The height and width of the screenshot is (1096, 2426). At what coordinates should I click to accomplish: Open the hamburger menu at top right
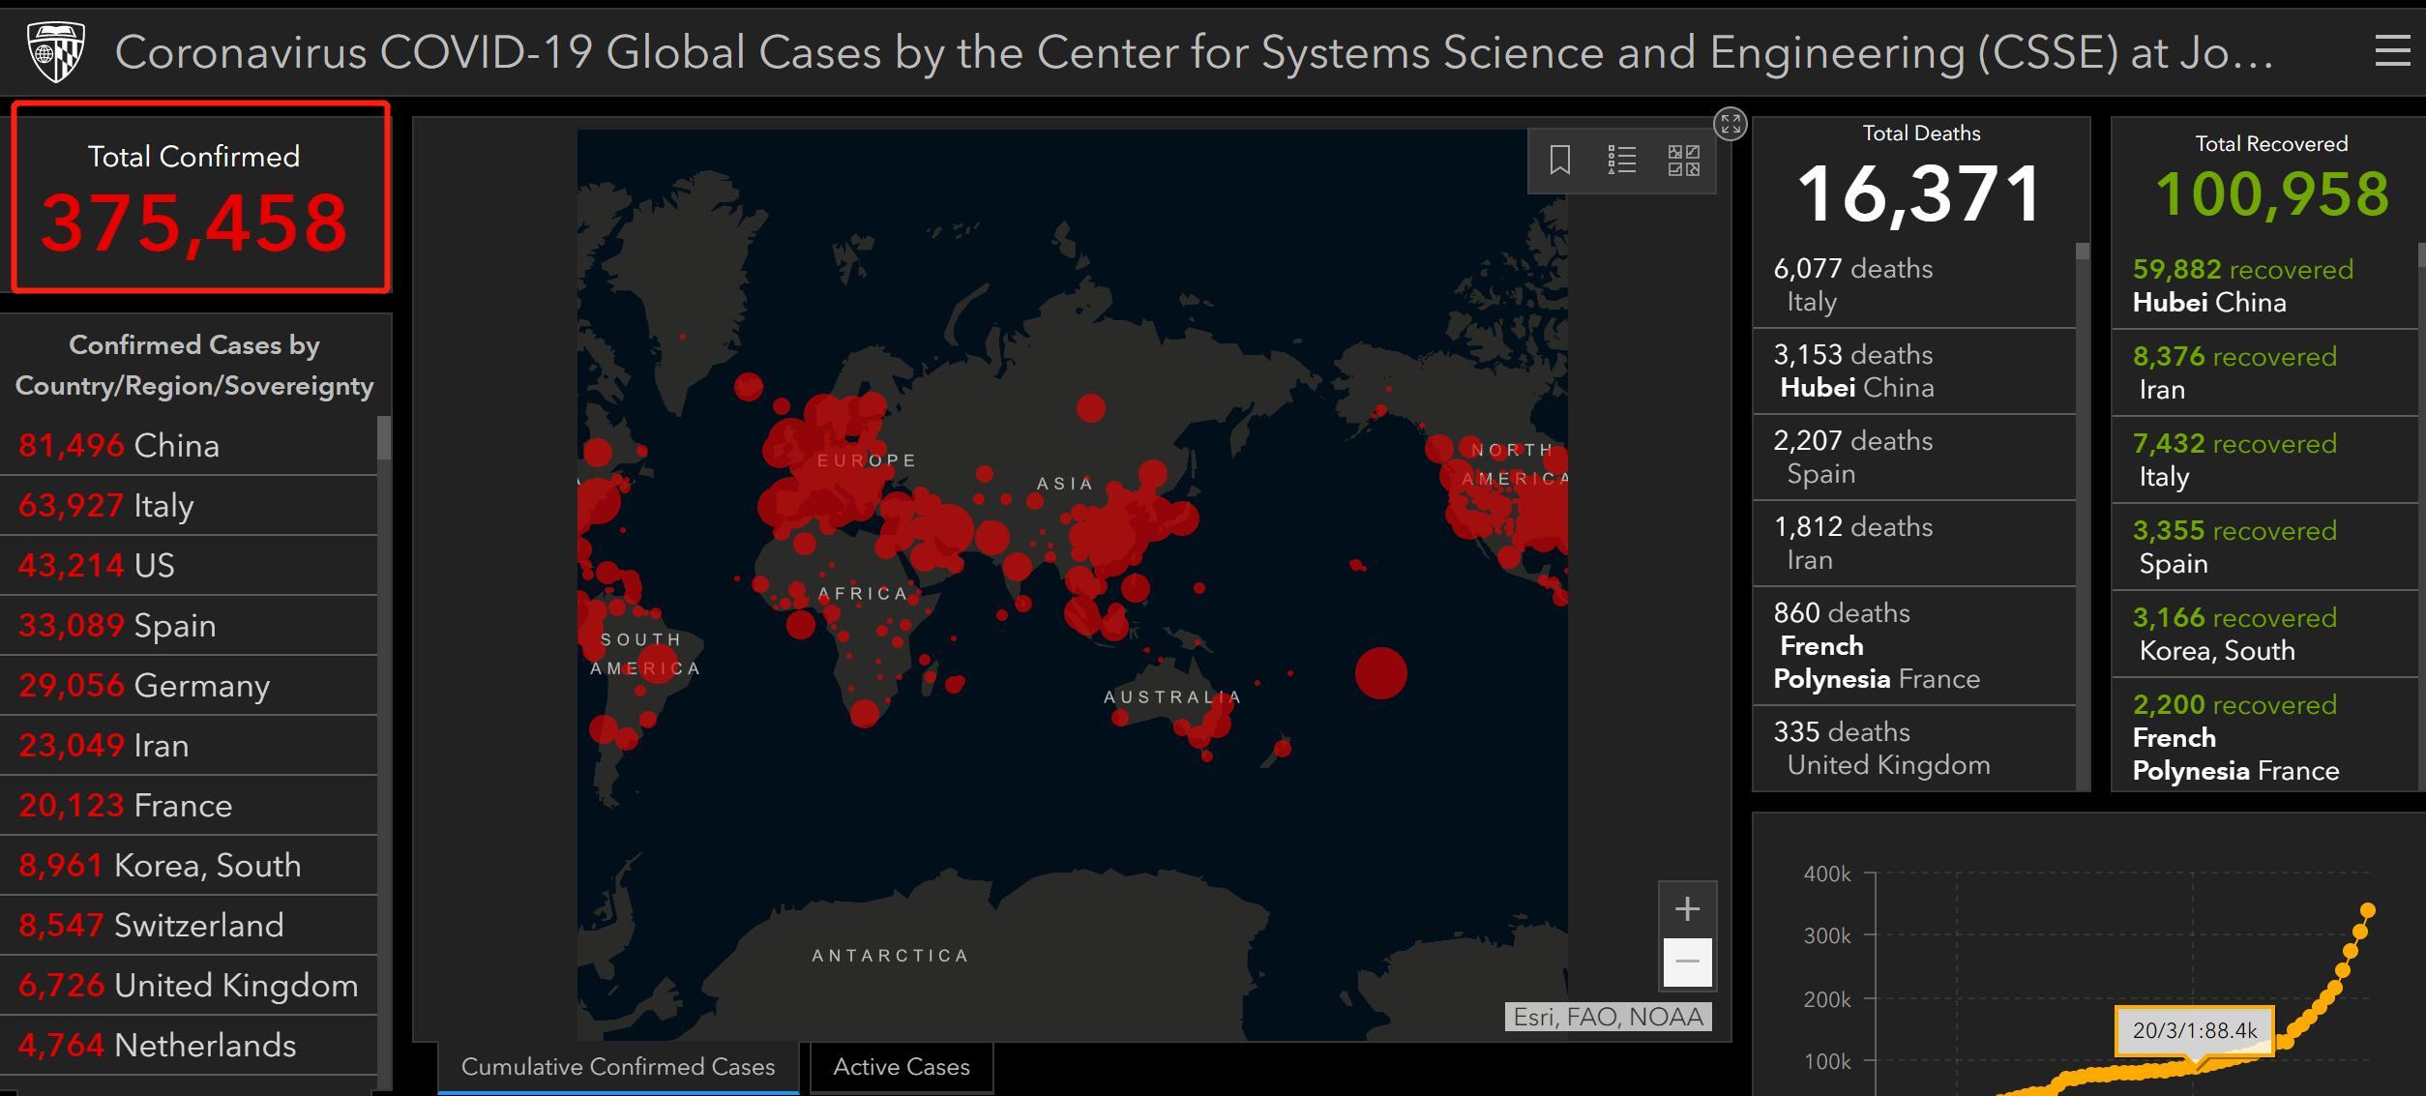coord(2391,51)
